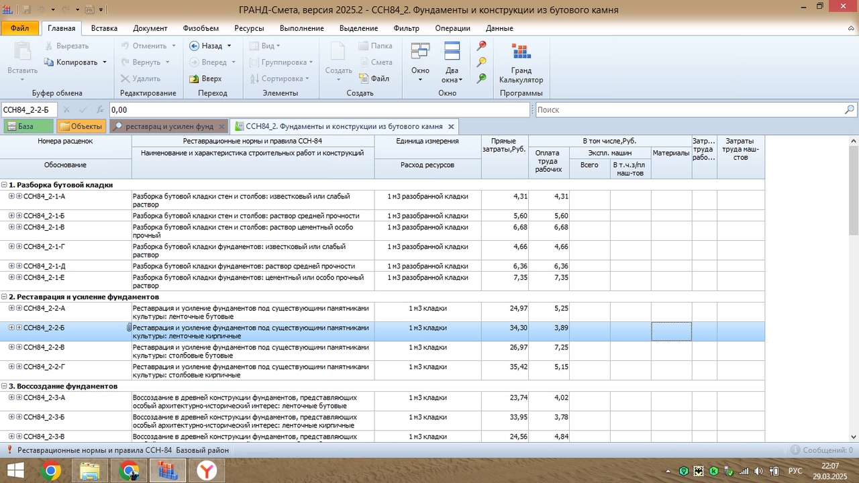This screenshot has width=859, height=483.
Task: Click the yellow pin marker icon
Action: point(481,62)
